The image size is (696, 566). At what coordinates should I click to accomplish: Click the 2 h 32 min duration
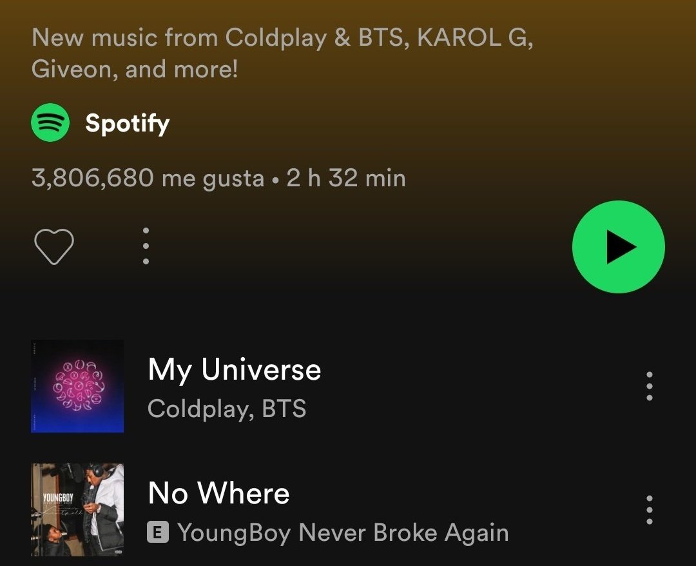[x=346, y=178]
